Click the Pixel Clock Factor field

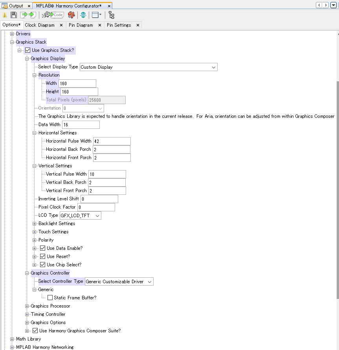pyautogui.click(x=96, y=207)
